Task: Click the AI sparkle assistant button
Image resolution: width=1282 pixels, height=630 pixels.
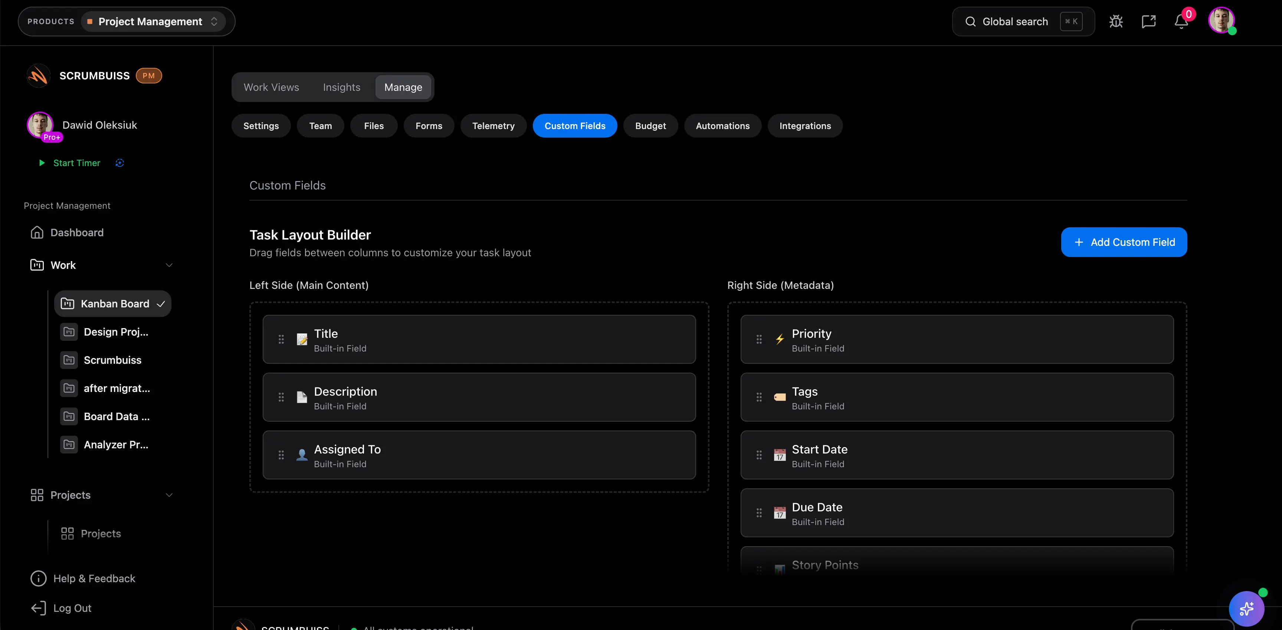Action: pyautogui.click(x=1246, y=608)
